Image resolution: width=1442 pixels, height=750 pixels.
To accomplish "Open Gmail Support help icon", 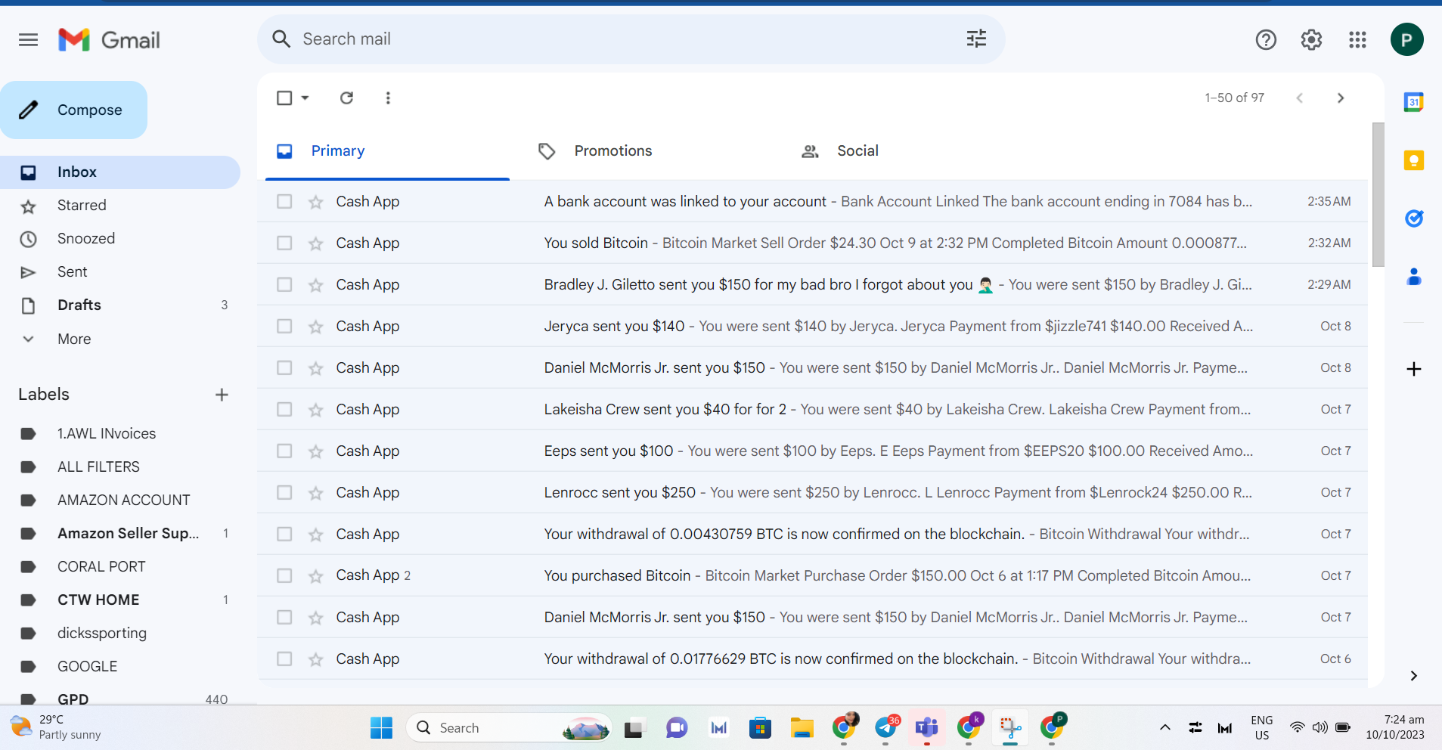I will click(x=1266, y=39).
